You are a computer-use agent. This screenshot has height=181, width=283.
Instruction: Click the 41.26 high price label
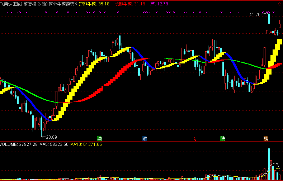tap(255, 15)
